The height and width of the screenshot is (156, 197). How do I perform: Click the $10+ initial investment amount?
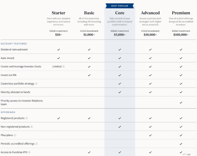pos(58,35)
